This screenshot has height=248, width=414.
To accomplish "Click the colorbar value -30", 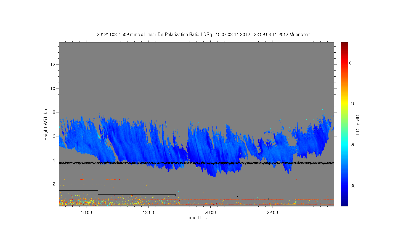I will tap(352, 186).
